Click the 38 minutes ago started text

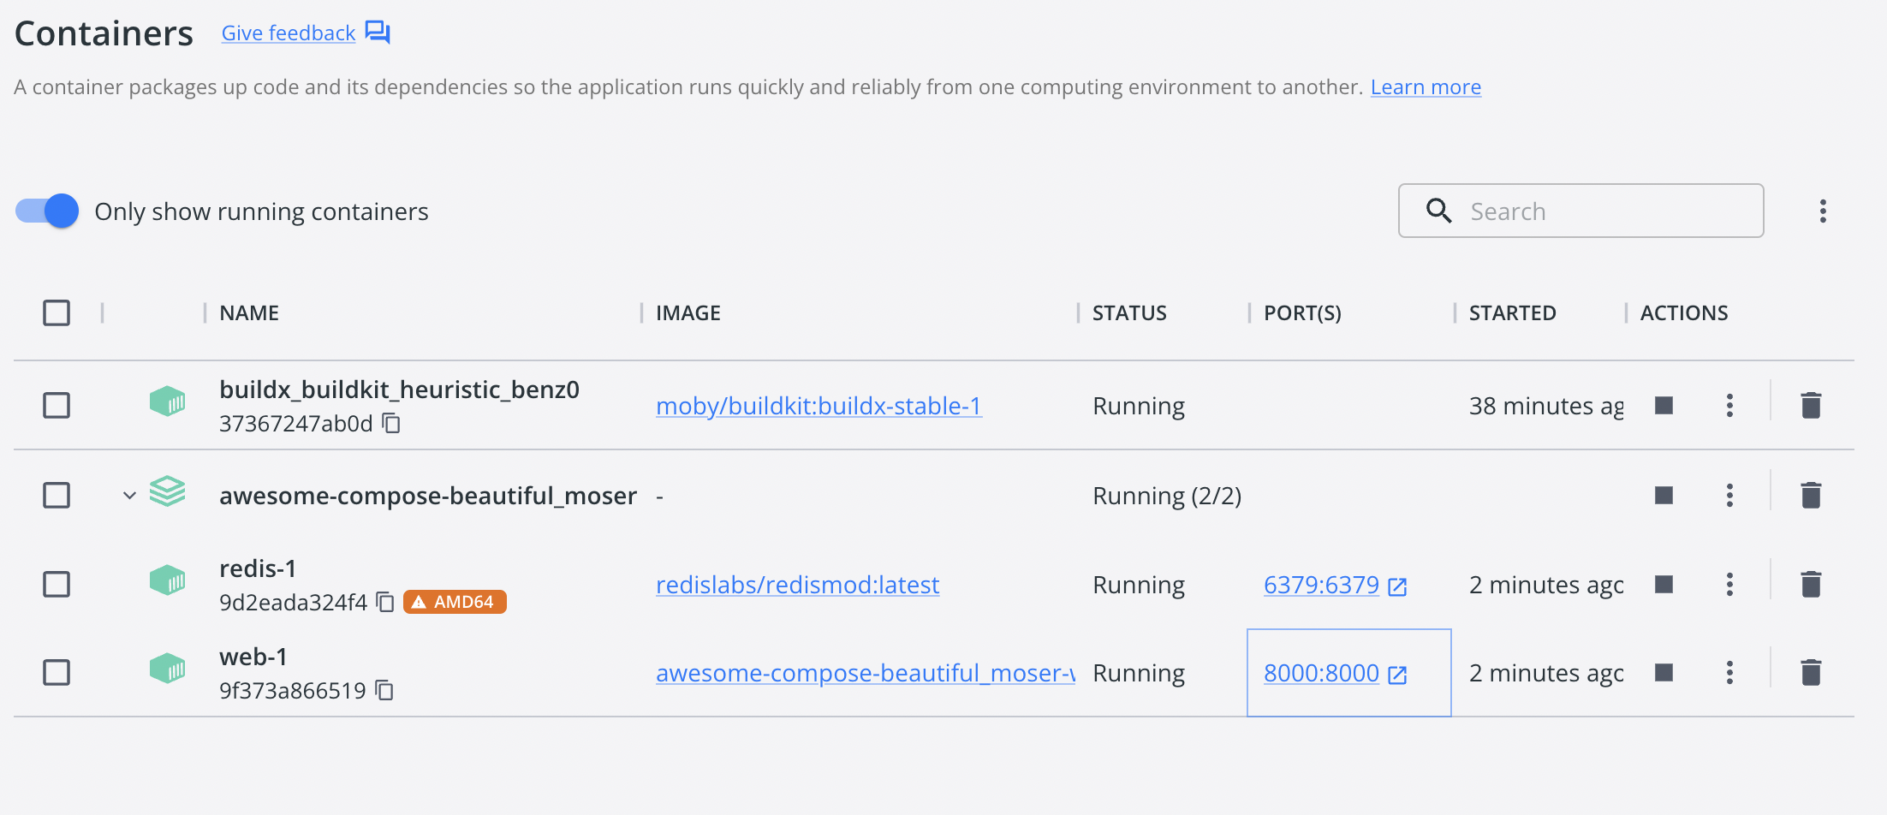(x=1546, y=405)
